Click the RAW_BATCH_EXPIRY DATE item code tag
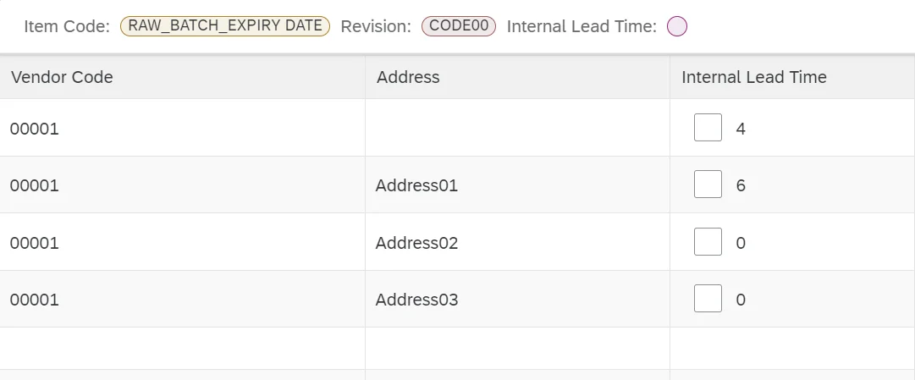Viewport: 915px width, 380px height. (x=225, y=26)
